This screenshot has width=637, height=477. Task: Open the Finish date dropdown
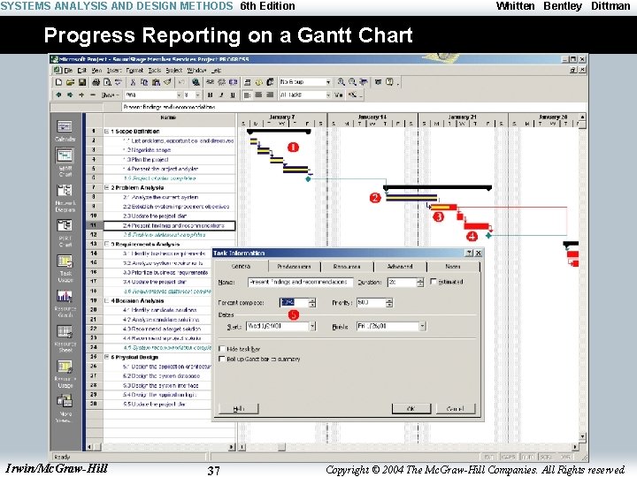[x=423, y=326]
